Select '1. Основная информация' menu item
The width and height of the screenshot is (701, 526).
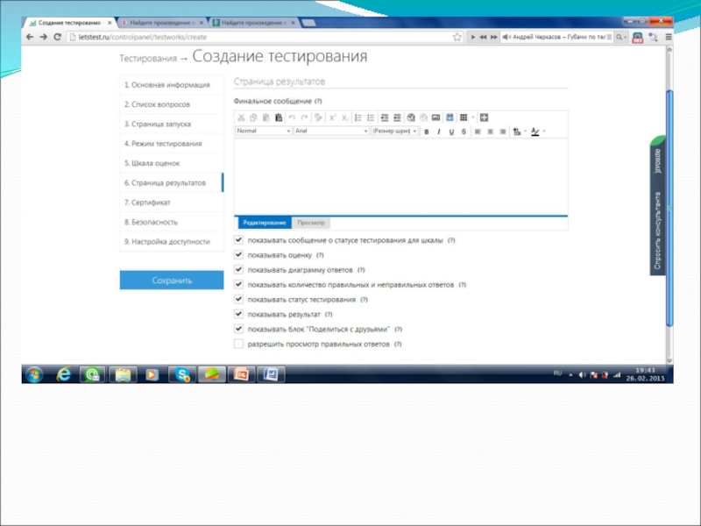[x=172, y=84]
